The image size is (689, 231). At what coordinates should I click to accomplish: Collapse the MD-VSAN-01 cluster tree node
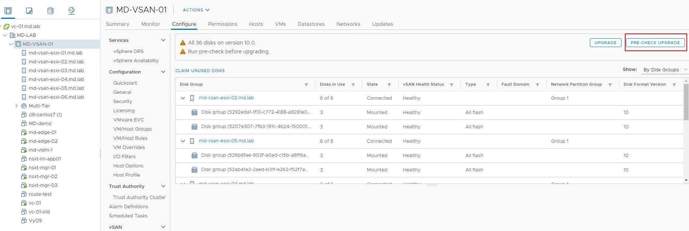click(x=11, y=44)
